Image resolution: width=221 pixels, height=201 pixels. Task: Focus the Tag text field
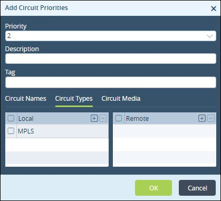(111, 82)
